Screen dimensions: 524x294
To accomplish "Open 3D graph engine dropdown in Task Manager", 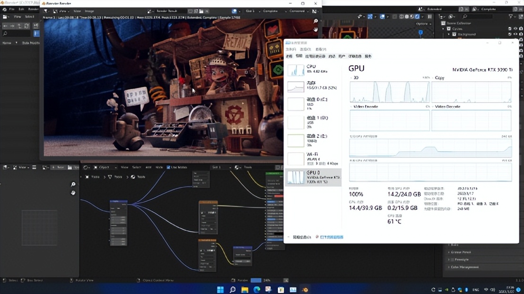I will click(x=355, y=78).
